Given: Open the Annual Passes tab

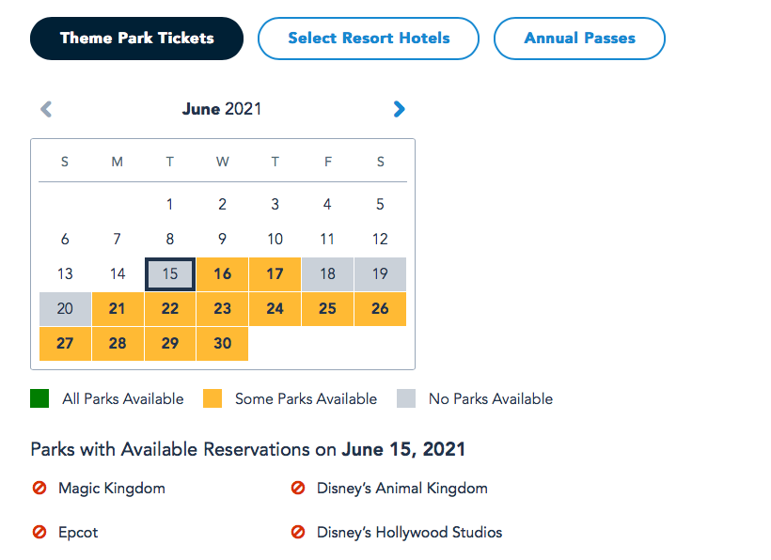Looking at the screenshot, I should 579,39.
